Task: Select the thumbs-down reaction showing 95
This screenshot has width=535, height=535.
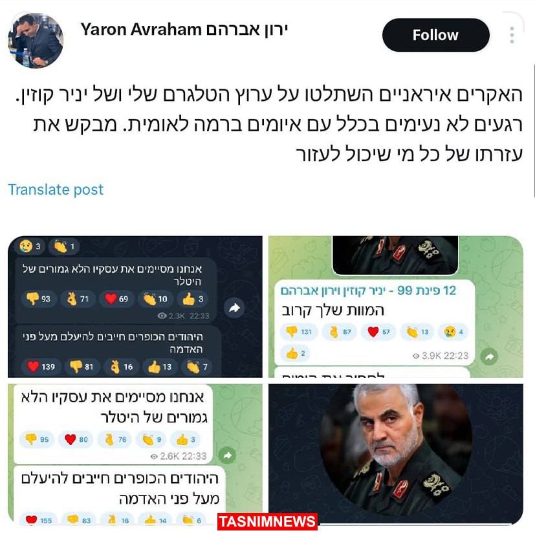Action: (37, 439)
